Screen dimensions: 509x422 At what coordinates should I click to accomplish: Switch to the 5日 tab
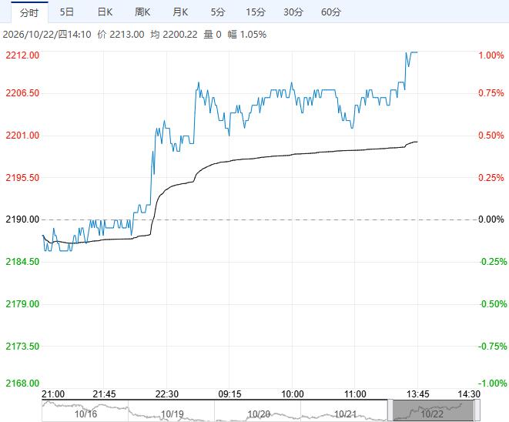pyautogui.click(x=67, y=12)
